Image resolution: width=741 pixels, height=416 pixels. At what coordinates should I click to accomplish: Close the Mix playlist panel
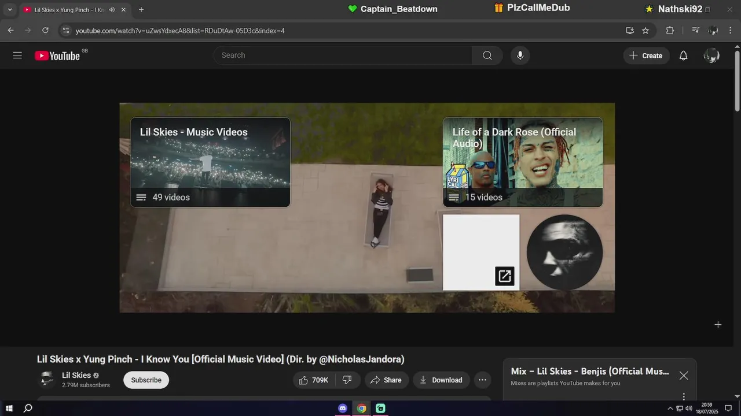tap(684, 376)
